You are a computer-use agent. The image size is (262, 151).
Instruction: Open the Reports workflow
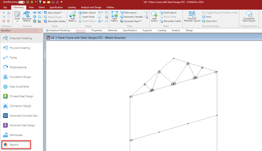pos(16,145)
